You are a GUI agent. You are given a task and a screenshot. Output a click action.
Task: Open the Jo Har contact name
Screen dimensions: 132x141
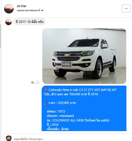(x=22, y=6)
